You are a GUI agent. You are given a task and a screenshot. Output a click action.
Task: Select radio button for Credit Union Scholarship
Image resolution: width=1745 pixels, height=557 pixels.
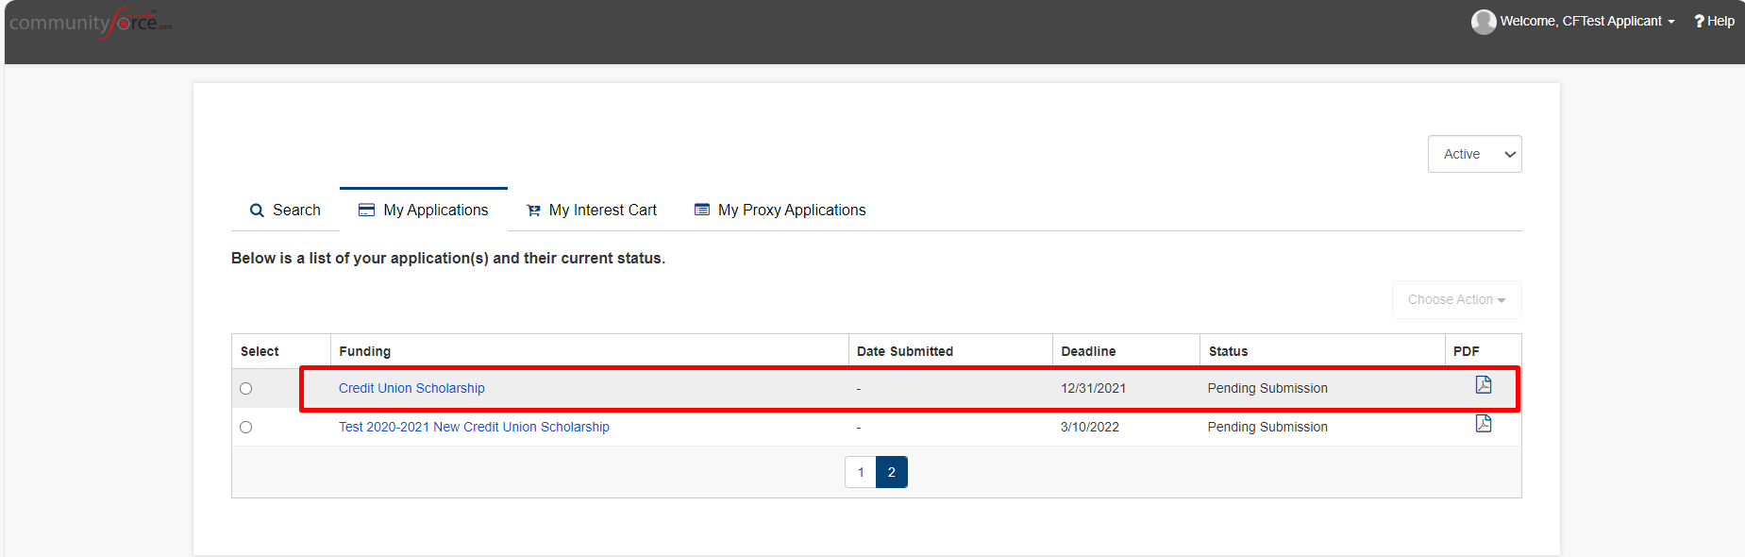pos(246,388)
